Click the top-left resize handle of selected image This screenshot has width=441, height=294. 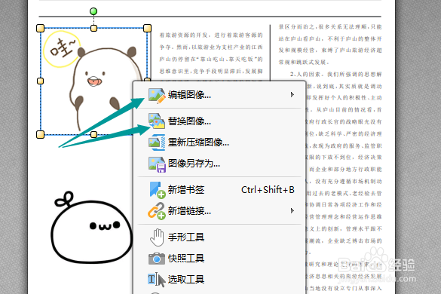[x=40, y=28]
